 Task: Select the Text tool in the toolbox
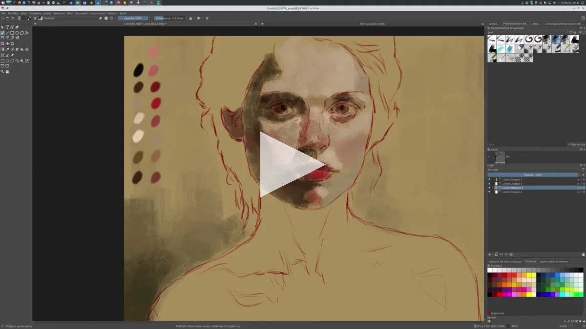coord(7,27)
